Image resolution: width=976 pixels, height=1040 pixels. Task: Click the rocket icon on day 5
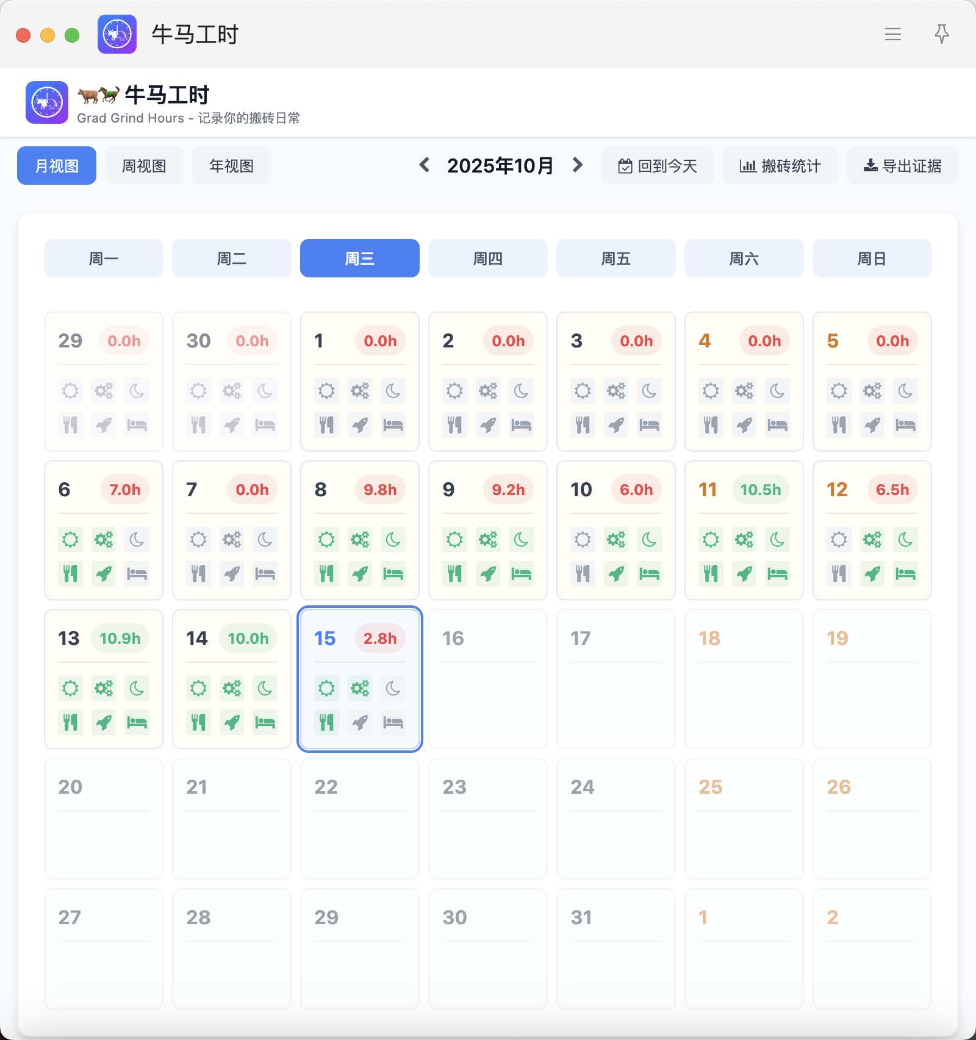coord(872,425)
